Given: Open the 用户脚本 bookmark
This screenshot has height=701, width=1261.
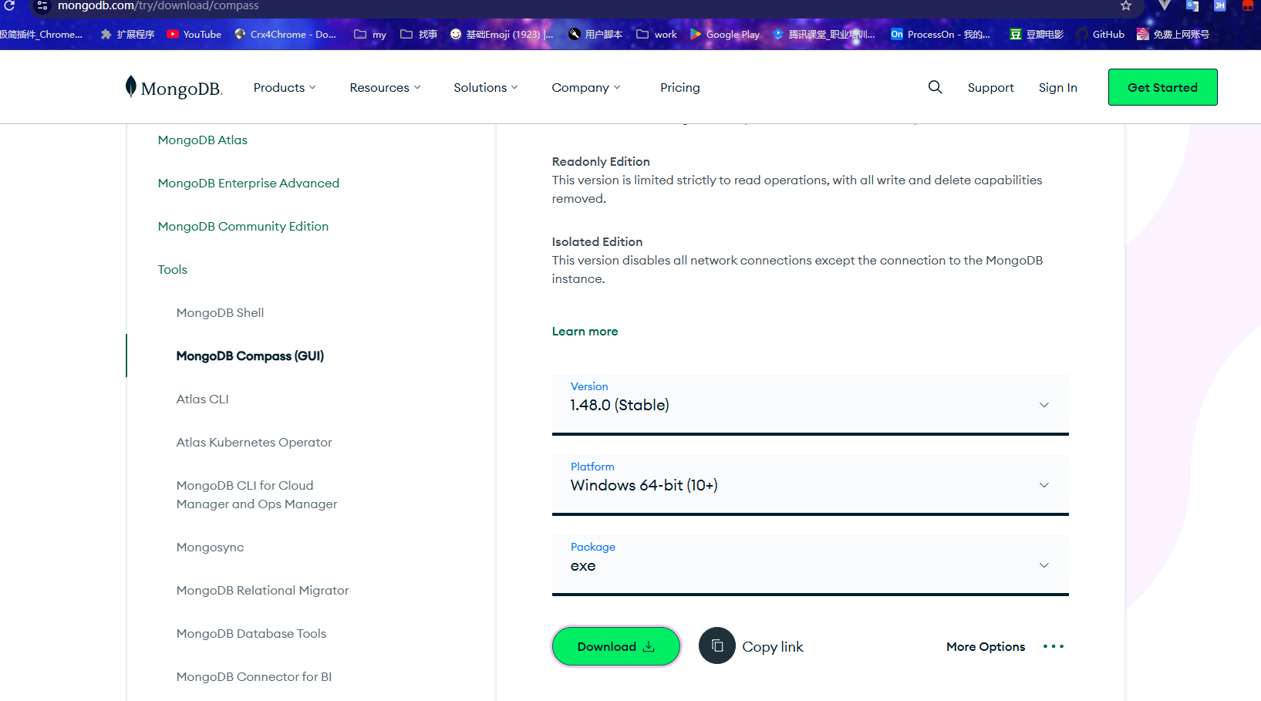Looking at the screenshot, I should [595, 34].
